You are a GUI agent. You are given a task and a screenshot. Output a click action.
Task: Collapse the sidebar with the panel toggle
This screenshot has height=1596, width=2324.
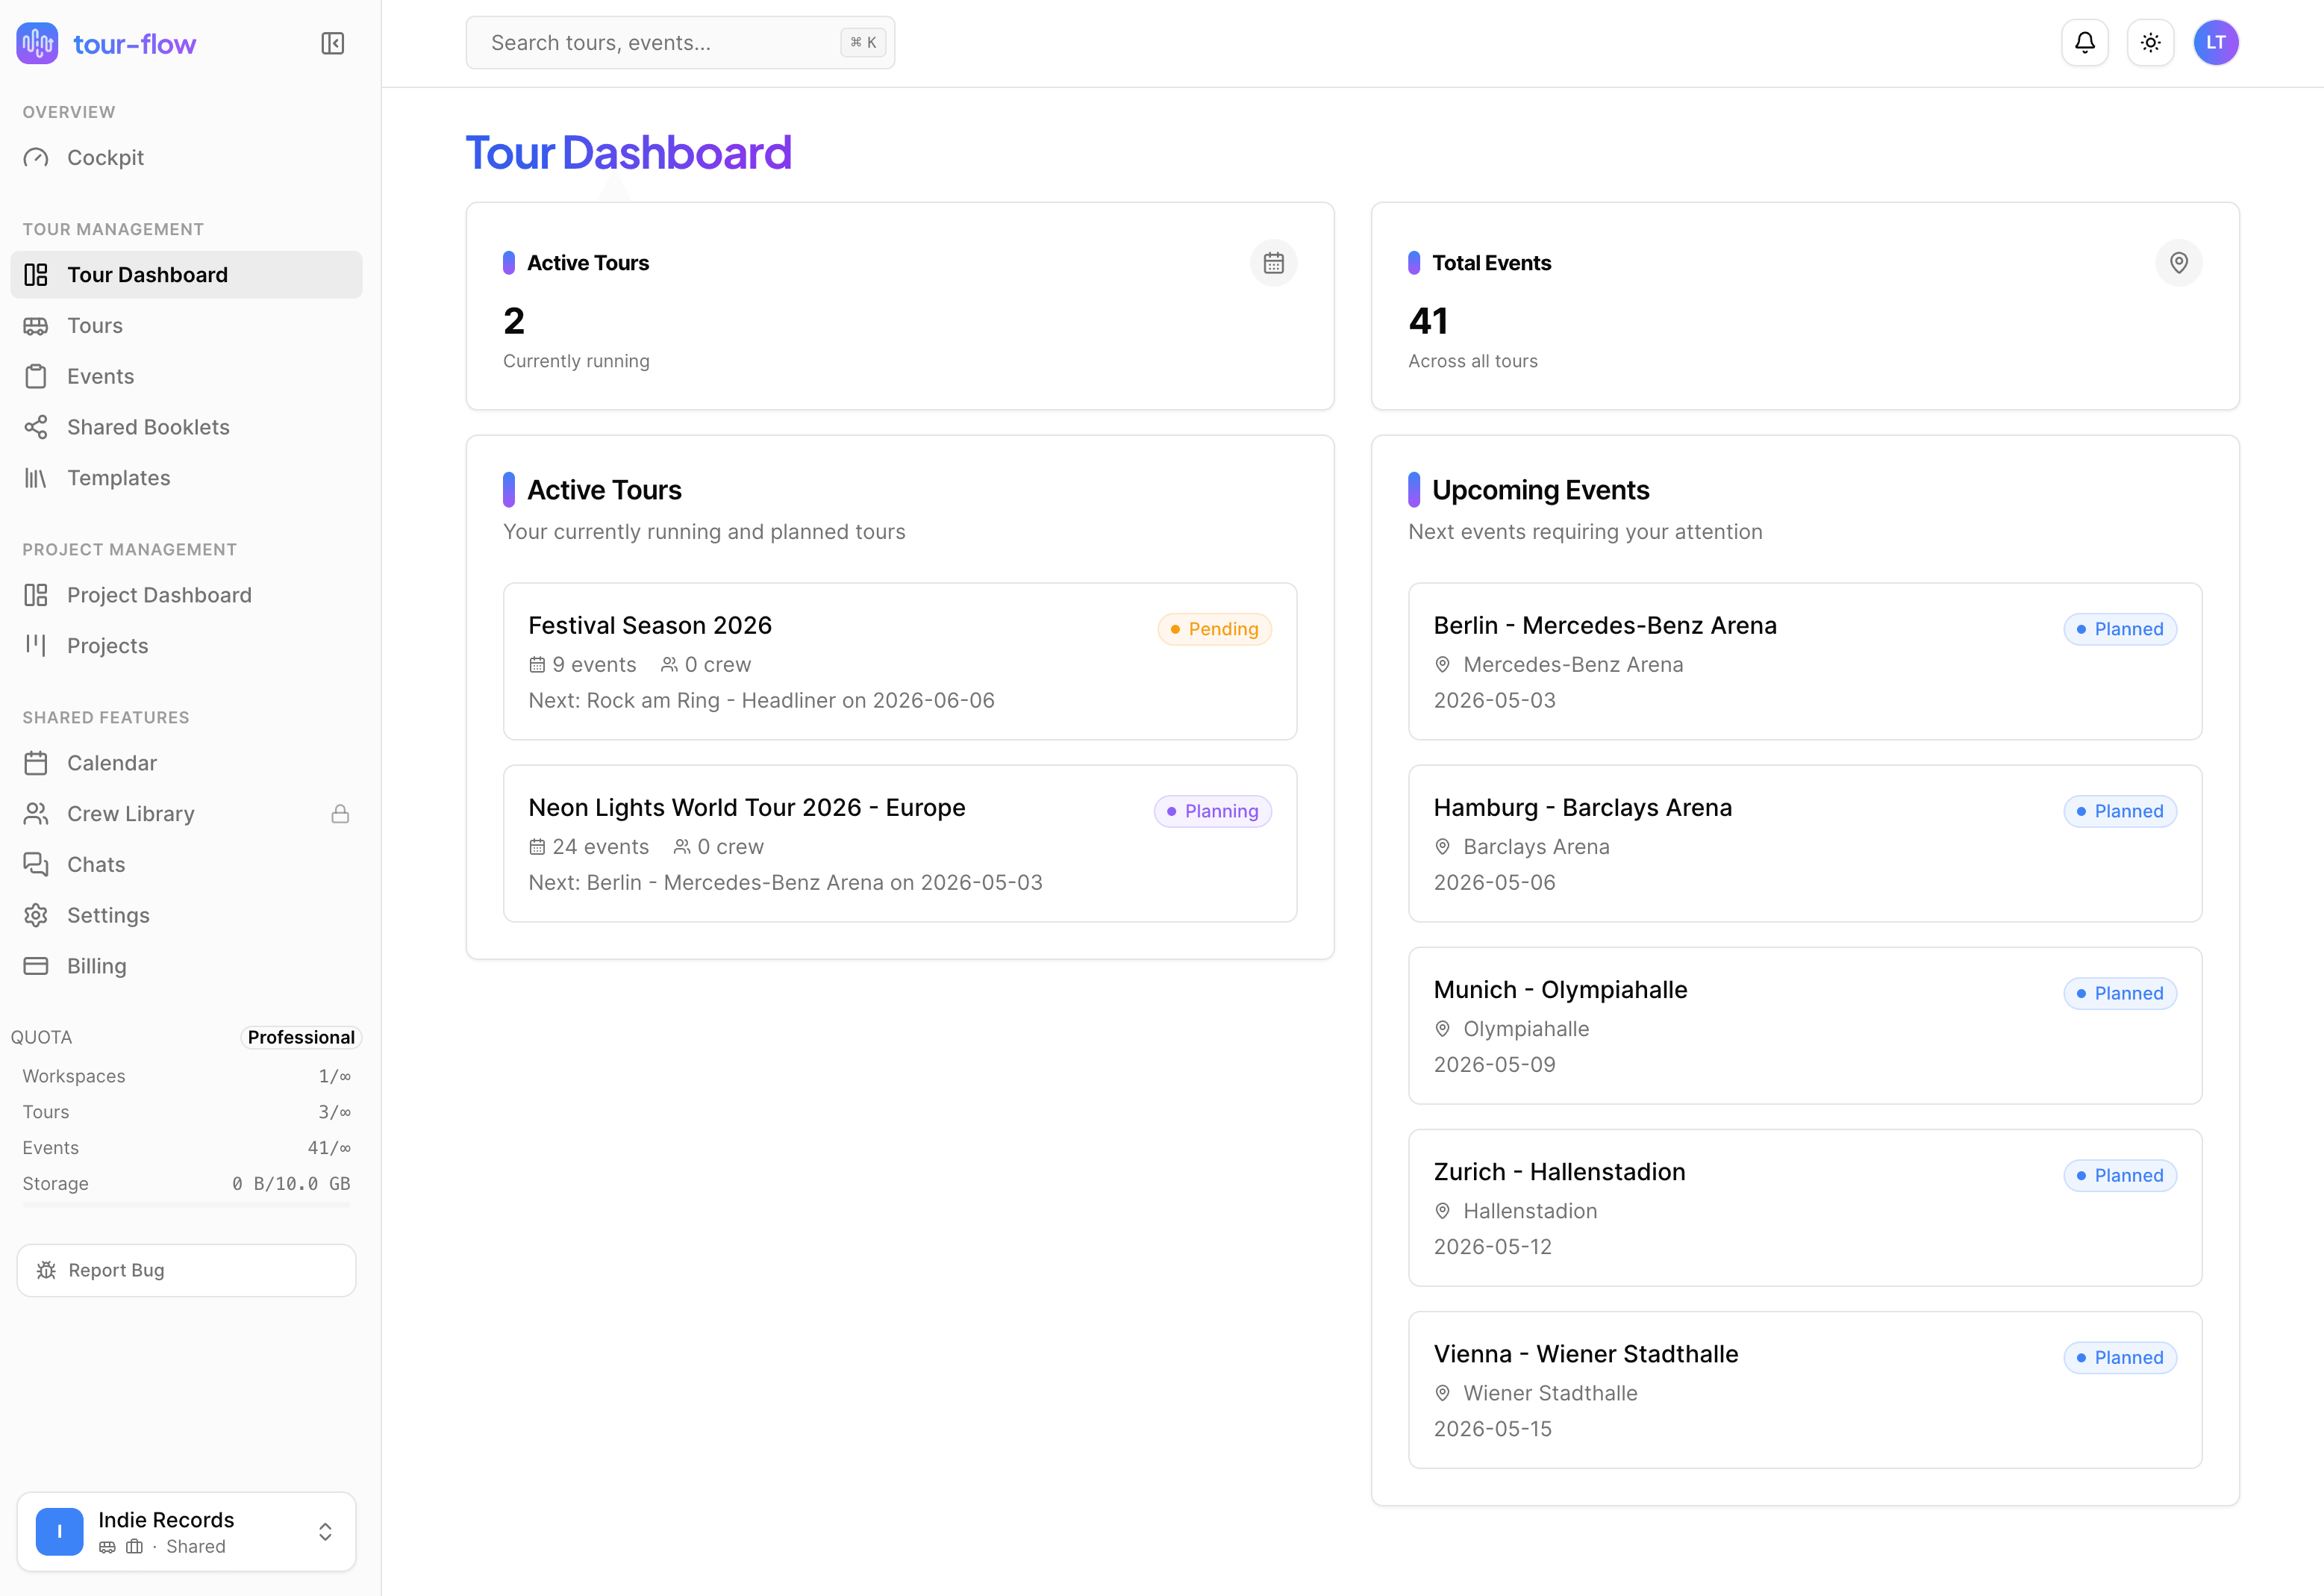point(333,43)
